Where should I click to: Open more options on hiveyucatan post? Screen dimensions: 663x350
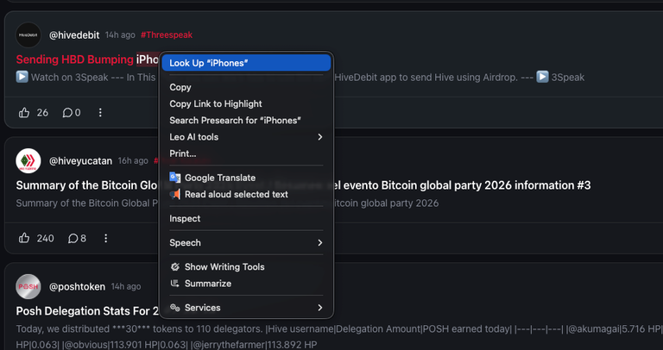(105, 238)
